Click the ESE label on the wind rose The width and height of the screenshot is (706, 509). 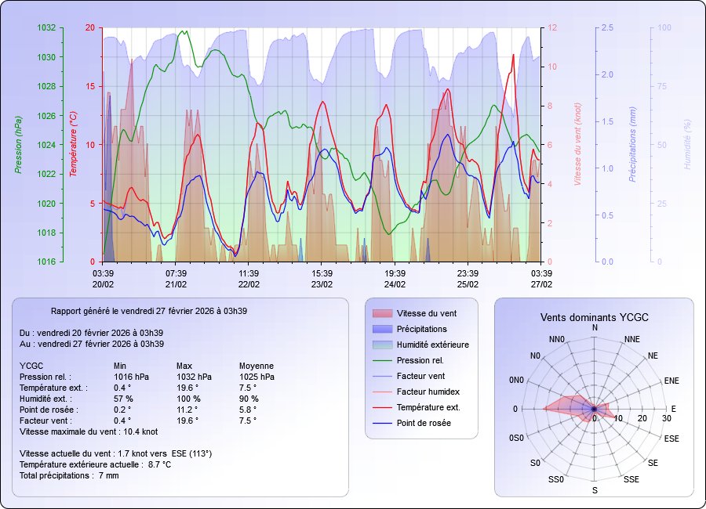click(671, 439)
